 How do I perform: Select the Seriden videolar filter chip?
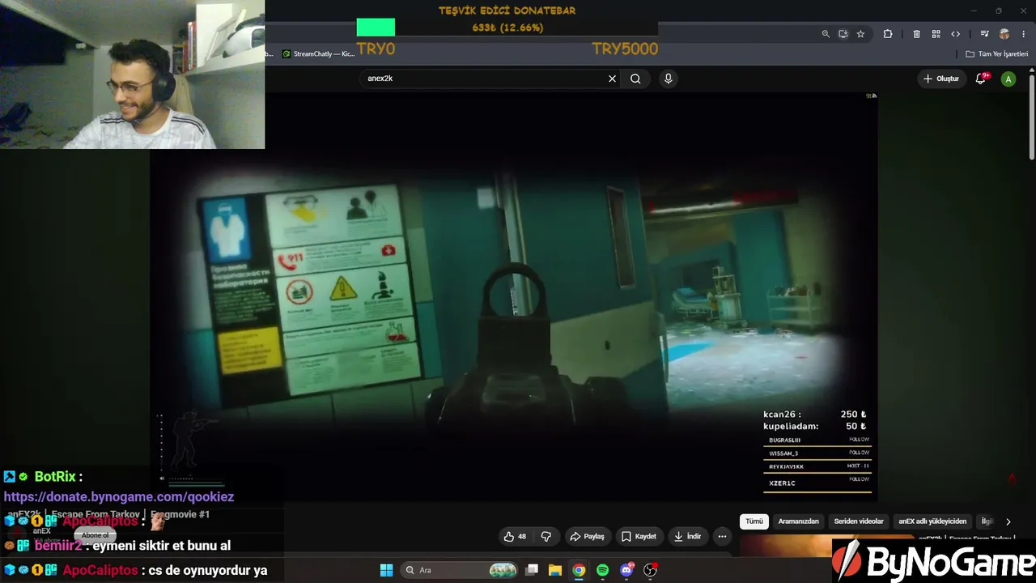pyautogui.click(x=859, y=521)
